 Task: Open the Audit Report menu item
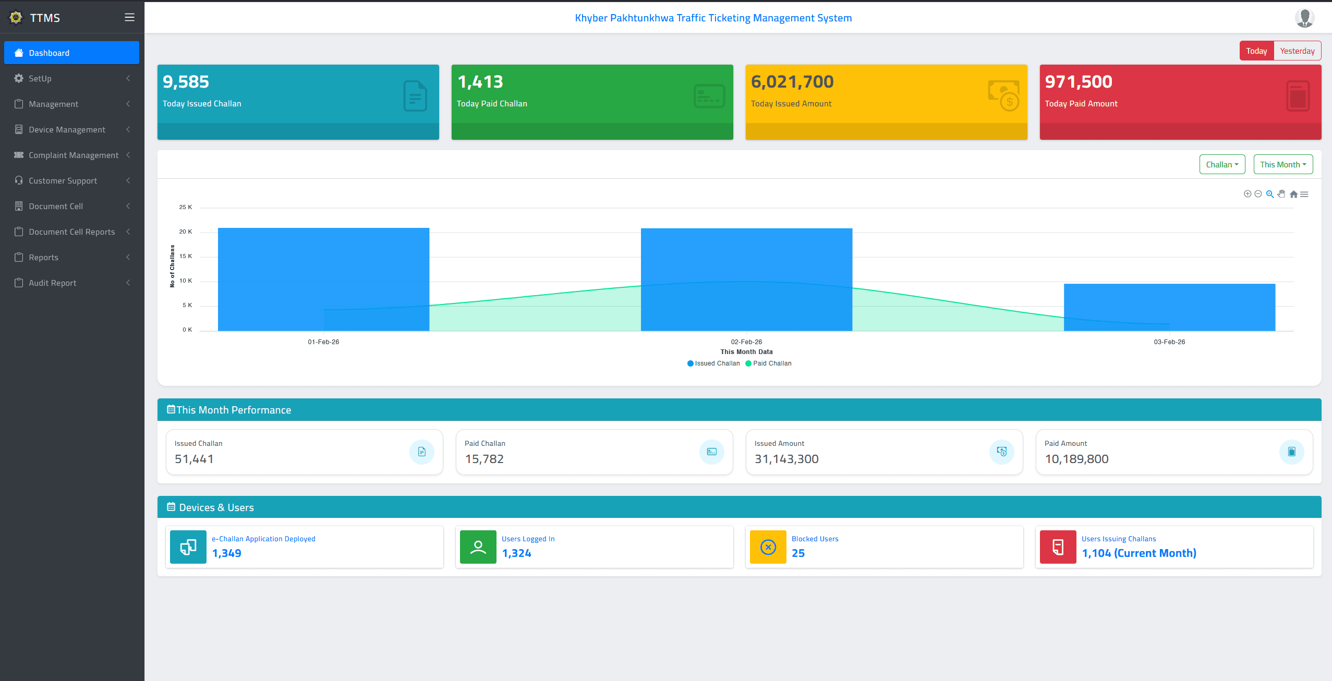coord(71,283)
